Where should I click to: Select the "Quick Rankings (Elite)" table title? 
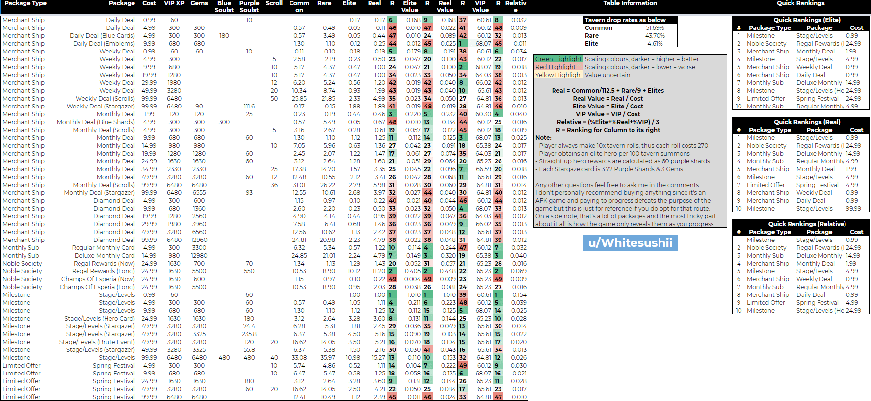coord(807,20)
